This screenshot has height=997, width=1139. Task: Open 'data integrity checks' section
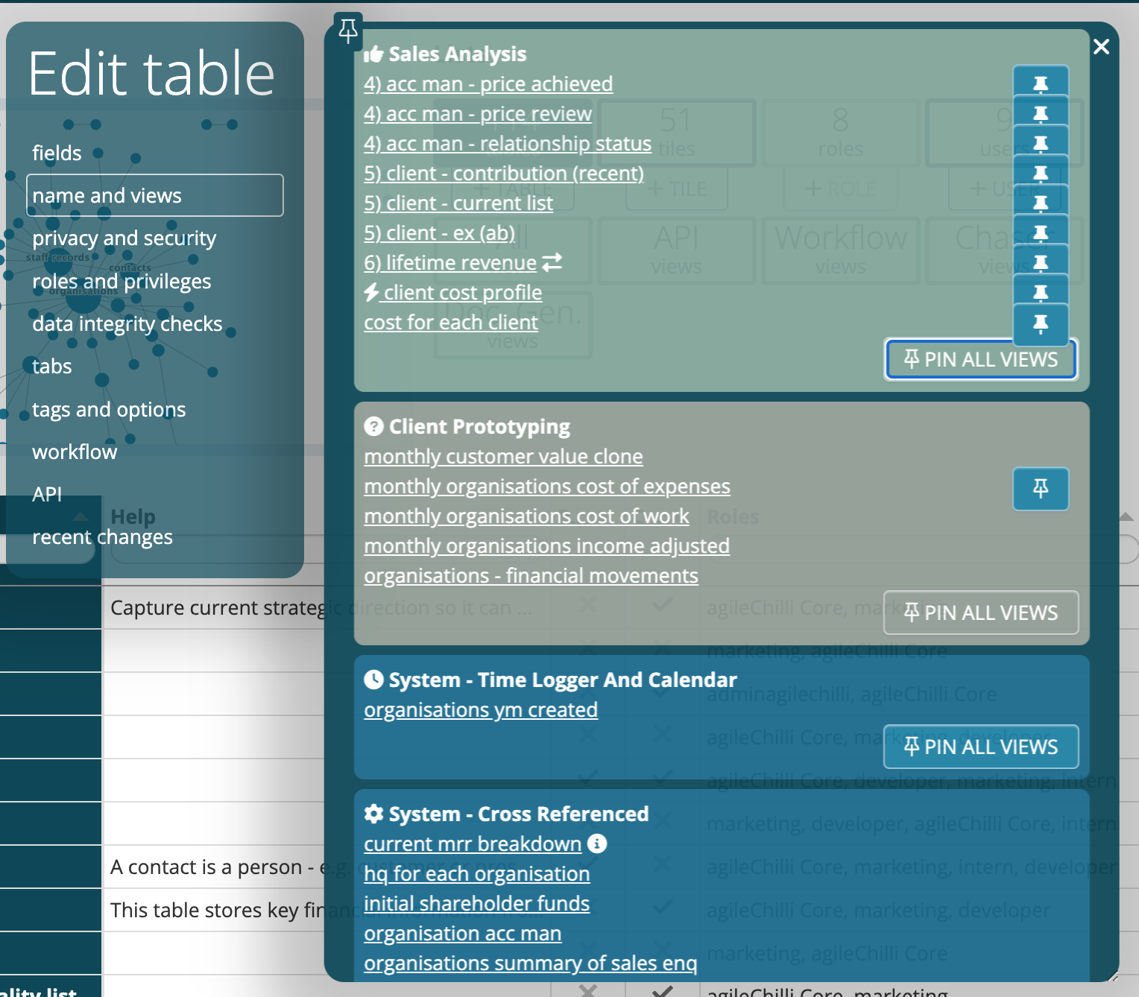click(x=127, y=324)
